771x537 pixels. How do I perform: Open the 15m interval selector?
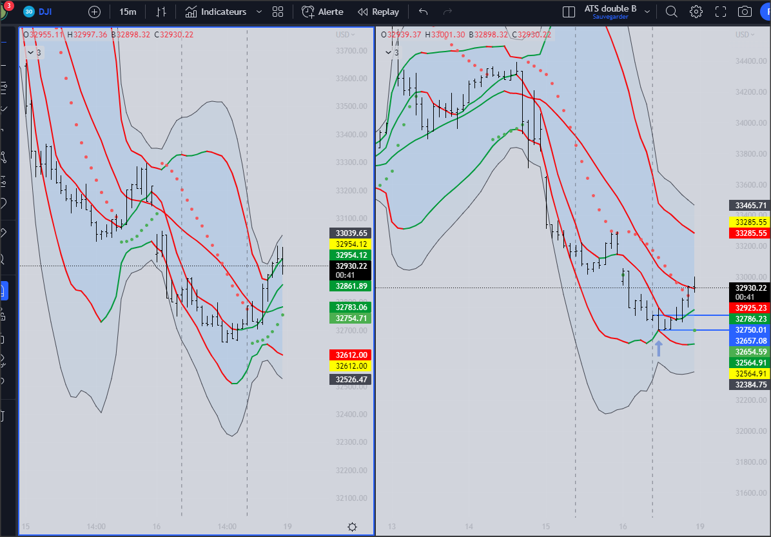tap(128, 12)
